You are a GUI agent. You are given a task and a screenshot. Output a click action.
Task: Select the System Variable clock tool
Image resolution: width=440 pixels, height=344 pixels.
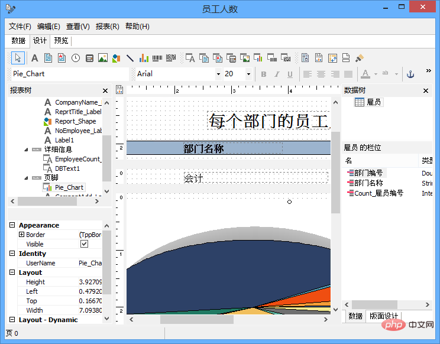click(x=76, y=58)
